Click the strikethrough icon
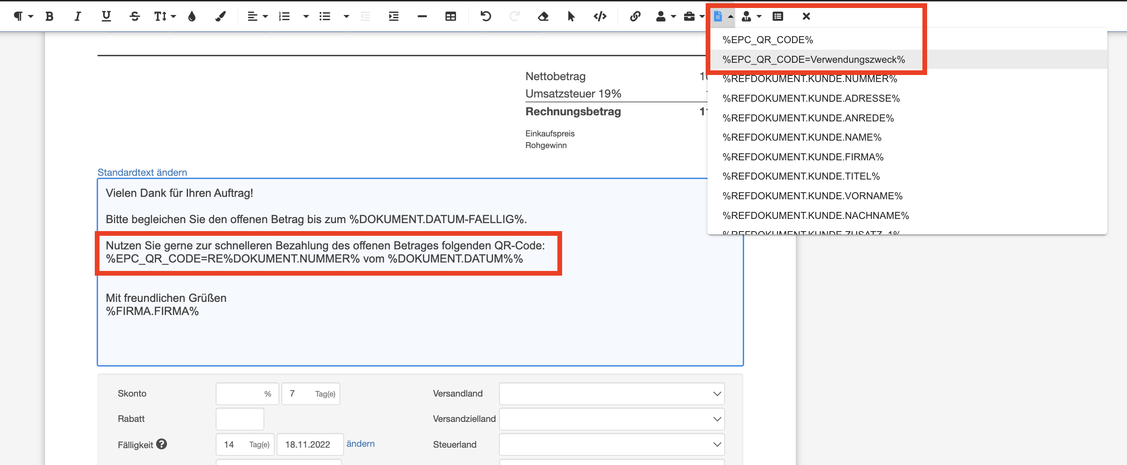Screen dimensions: 1127x465 (135, 16)
